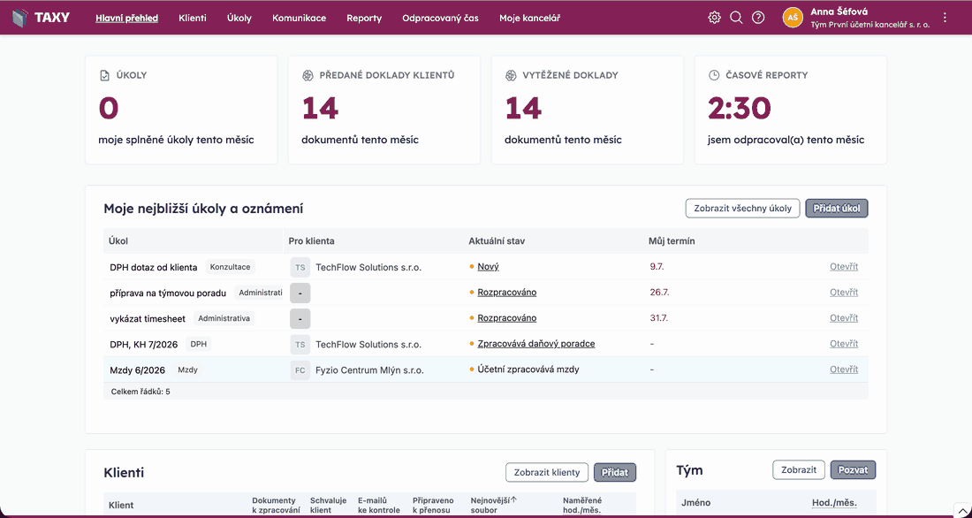Sort by the Nejnovější soubor column header

pos(495,505)
